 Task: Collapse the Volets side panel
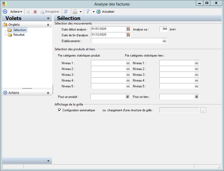(48, 18)
